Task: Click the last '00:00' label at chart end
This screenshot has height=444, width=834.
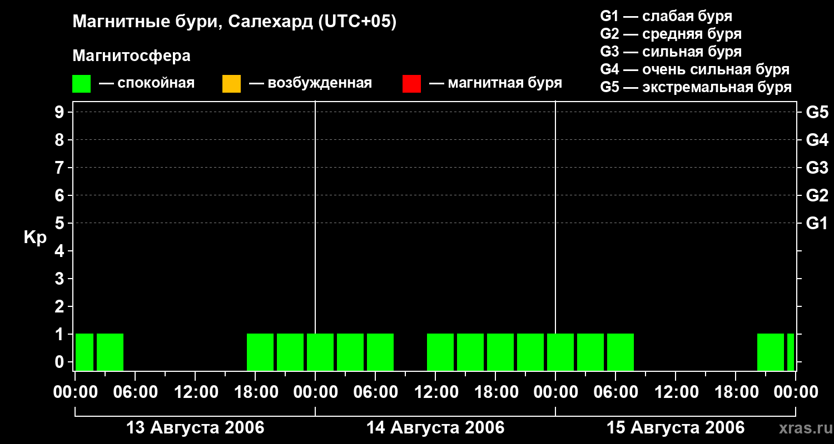Action: click(x=796, y=392)
